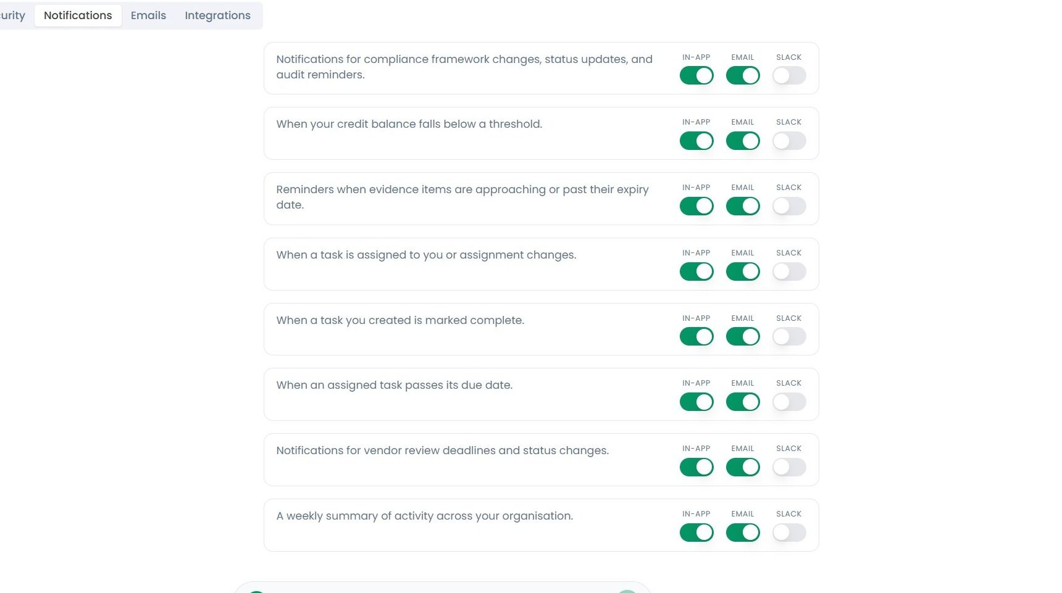This screenshot has height=593, width=1062.
Task: Turn off In-App for weekly summary
Action: point(696,533)
